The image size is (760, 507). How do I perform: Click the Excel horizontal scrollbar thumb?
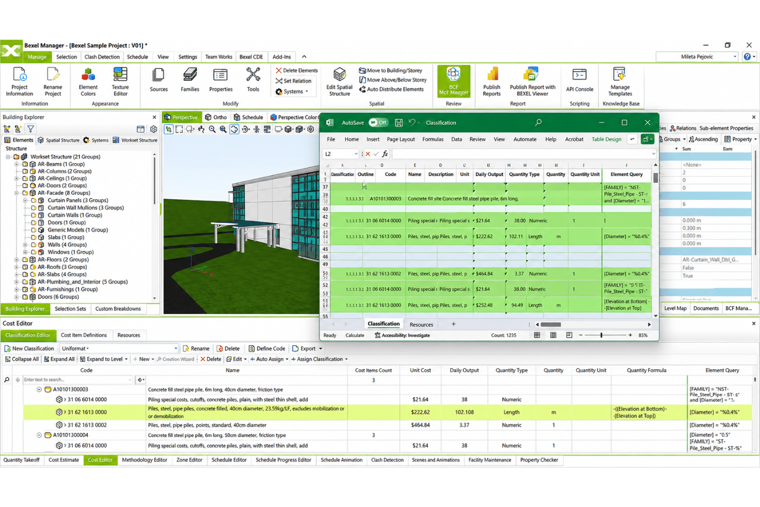pyautogui.click(x=551, y=325)
